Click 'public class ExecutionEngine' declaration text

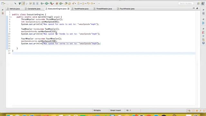(x=28, y=15)
